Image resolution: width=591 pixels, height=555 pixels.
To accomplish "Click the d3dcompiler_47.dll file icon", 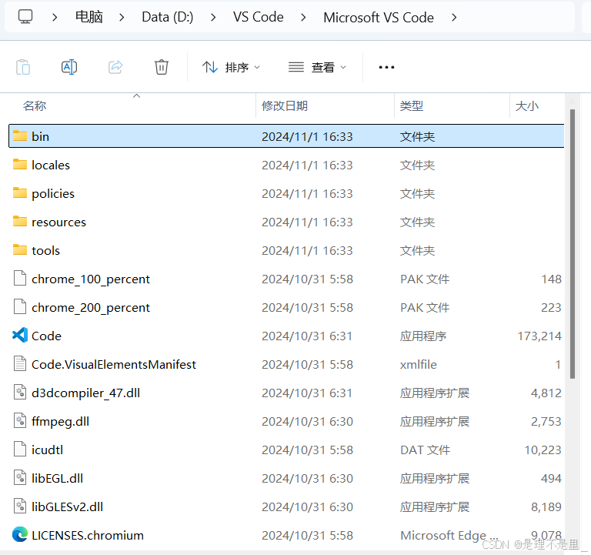I will coord(20,392).
